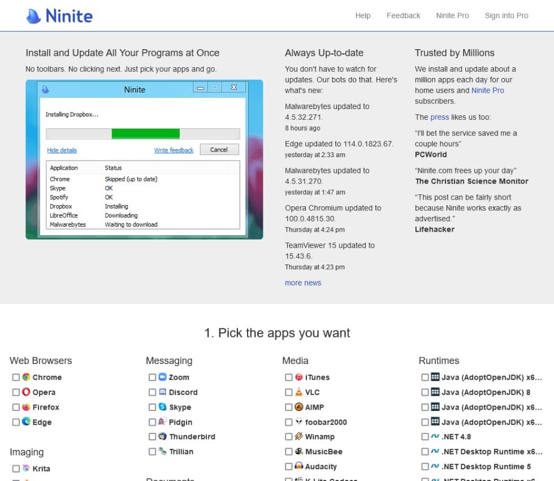Click the Audacity headphones icon
Screen dimensions: 554x481
click(299, 466)
